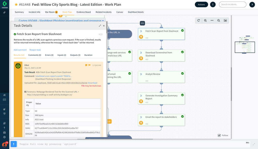
Task: Click checkmark on Email the report task
Action: pyautogui.click(x=182, y=116)
